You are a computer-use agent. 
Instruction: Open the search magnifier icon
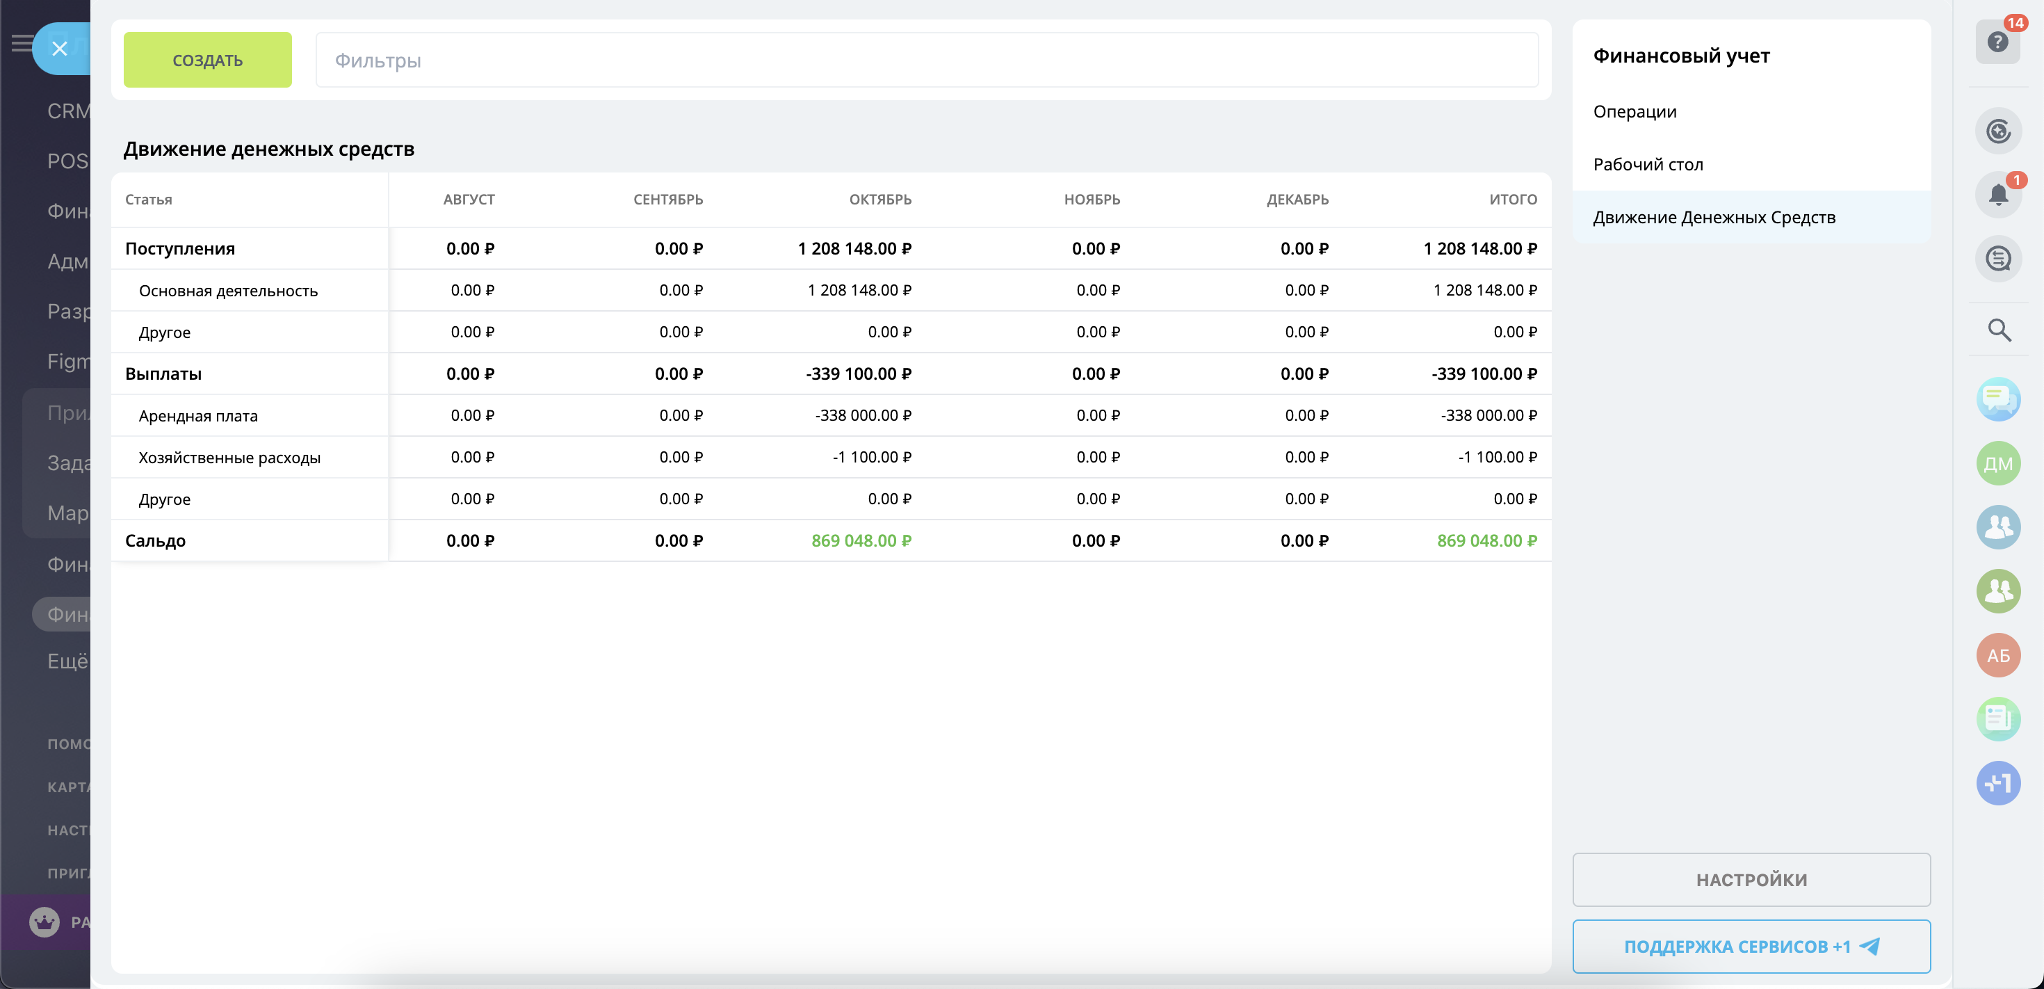(x=1998, y=330)
